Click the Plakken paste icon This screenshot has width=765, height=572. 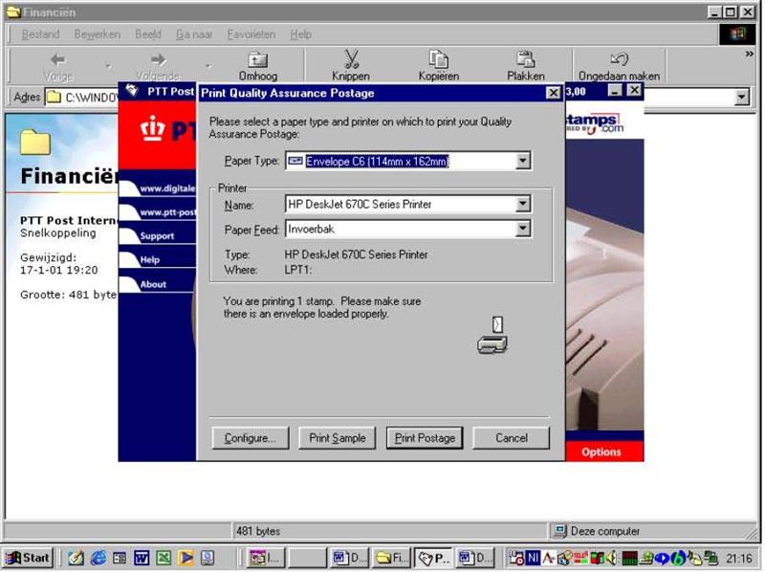[x=525, y=59]
